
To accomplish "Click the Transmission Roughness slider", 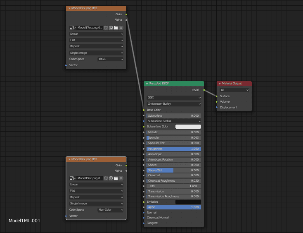I will pos(174,197).
